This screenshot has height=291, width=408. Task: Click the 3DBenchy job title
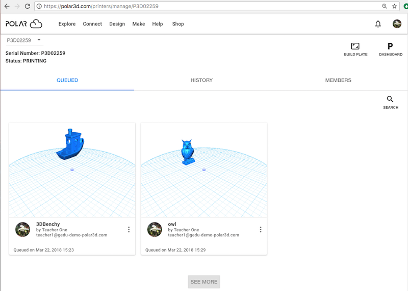tap(48, 224)
